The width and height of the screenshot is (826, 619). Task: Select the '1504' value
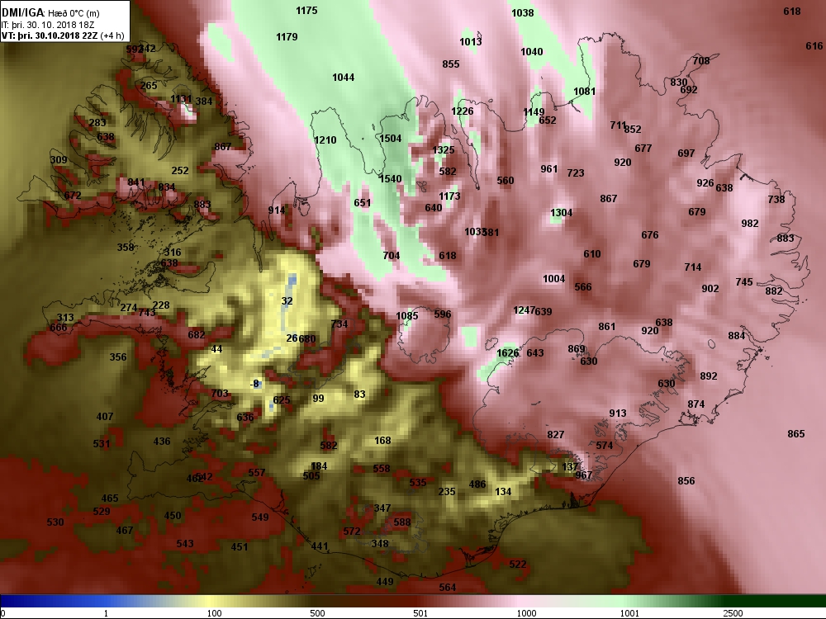pyautogui.click(x=391, y=139)
